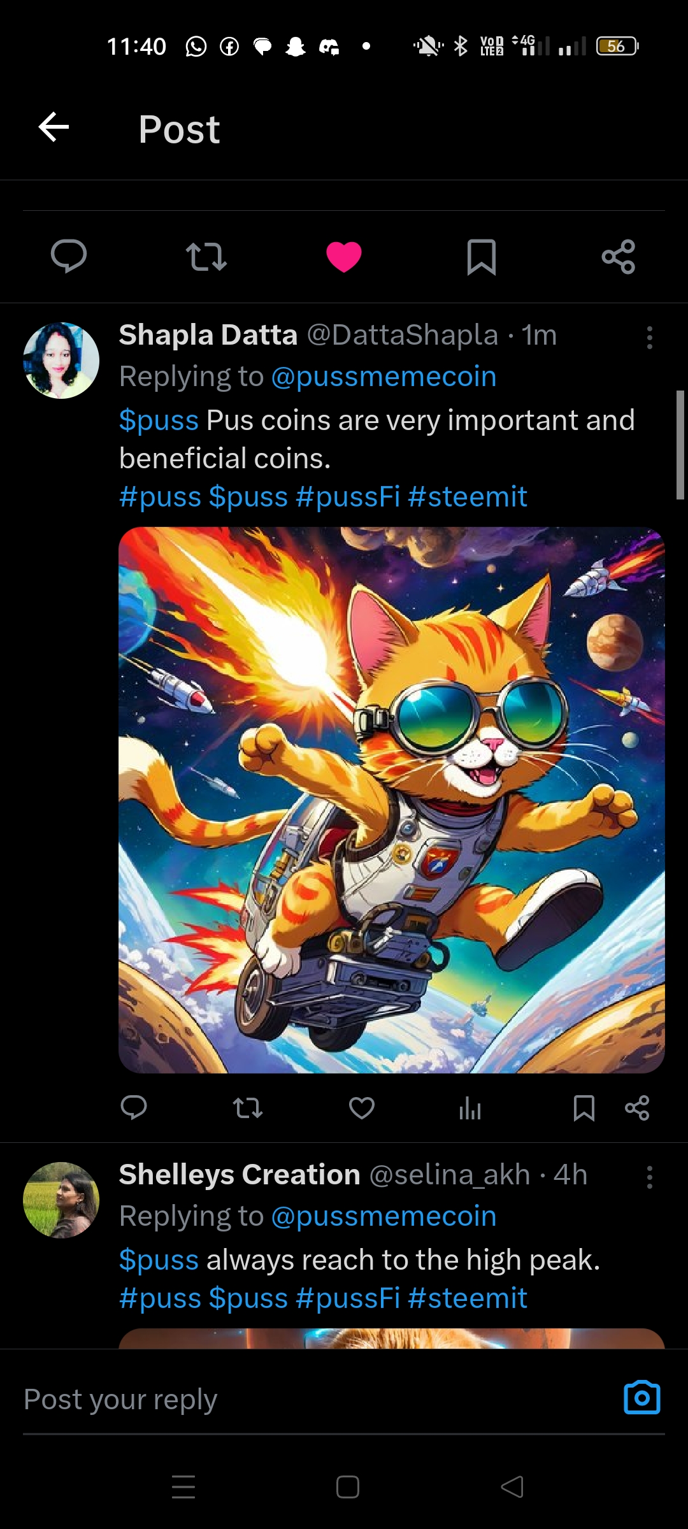688x1529 pixels.
Task: Repost the main post with the retweet icon
Action: tap(206, 257)
